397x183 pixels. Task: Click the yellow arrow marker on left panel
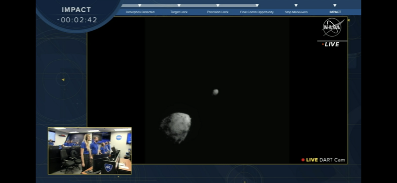pos(63,80)
